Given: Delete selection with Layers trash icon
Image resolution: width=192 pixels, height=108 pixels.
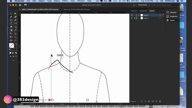Looking at the screenshot, I should [160, 101].
